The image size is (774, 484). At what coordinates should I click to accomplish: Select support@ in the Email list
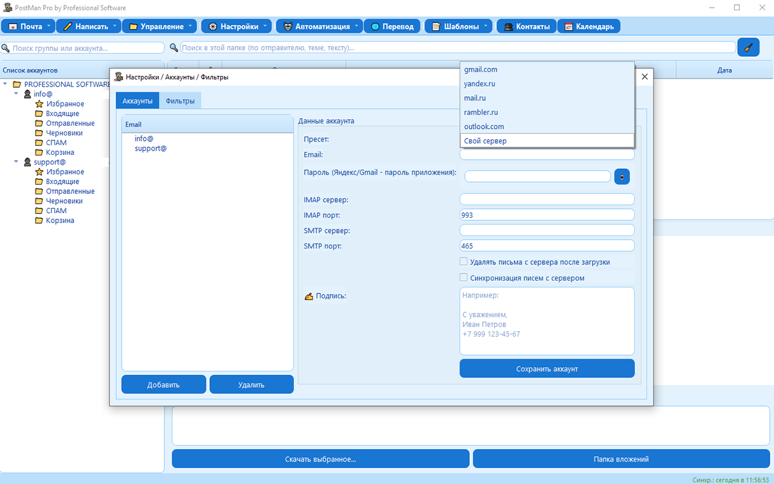pos(151,148)
